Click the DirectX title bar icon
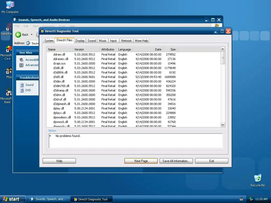Viewport: 271px width, 203px height. [x=42, y=31]
